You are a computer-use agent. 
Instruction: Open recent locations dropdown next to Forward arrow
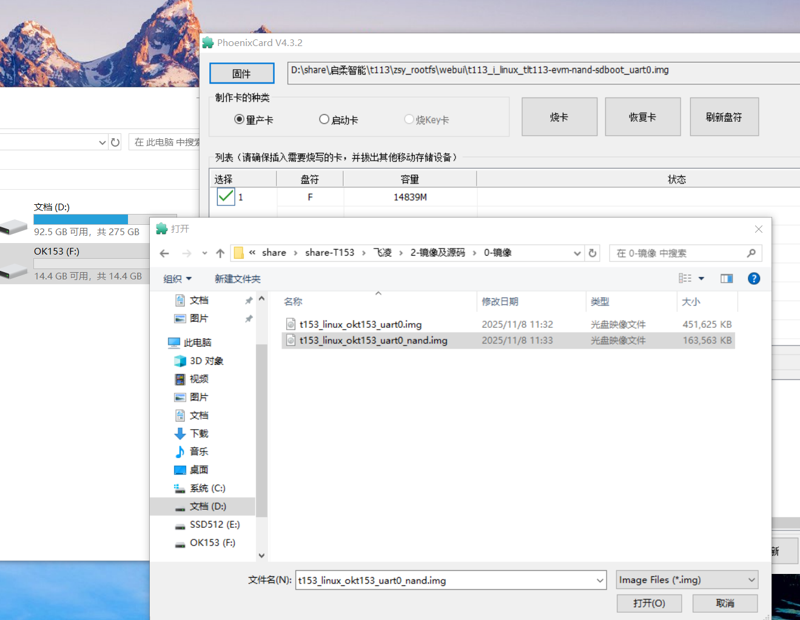click(x=205, y=253)
